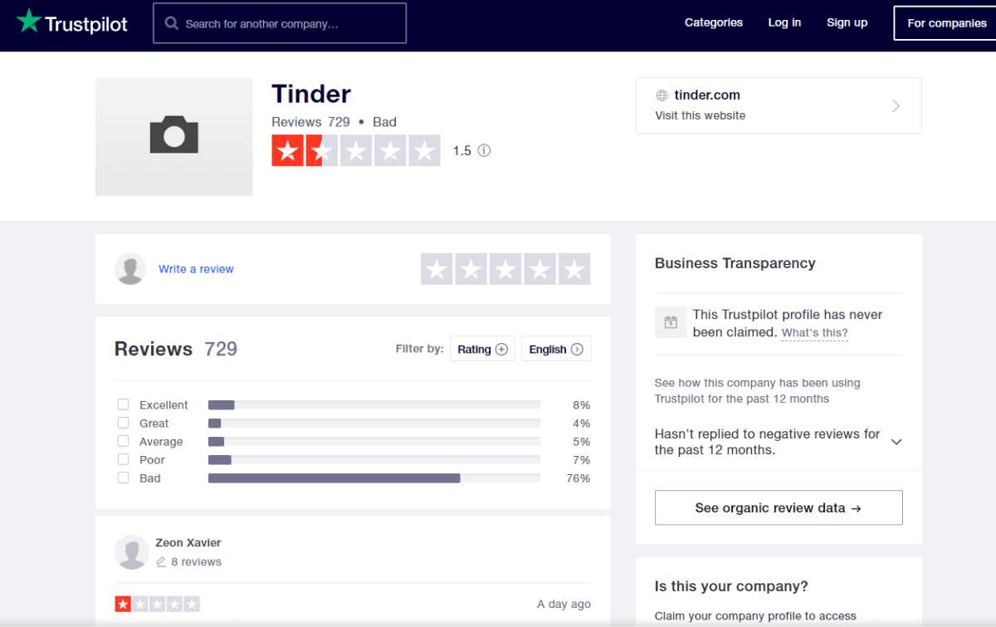Click the A day ago timestamp
The height and width of the screenshot is (627, 996).
[564, 604]
